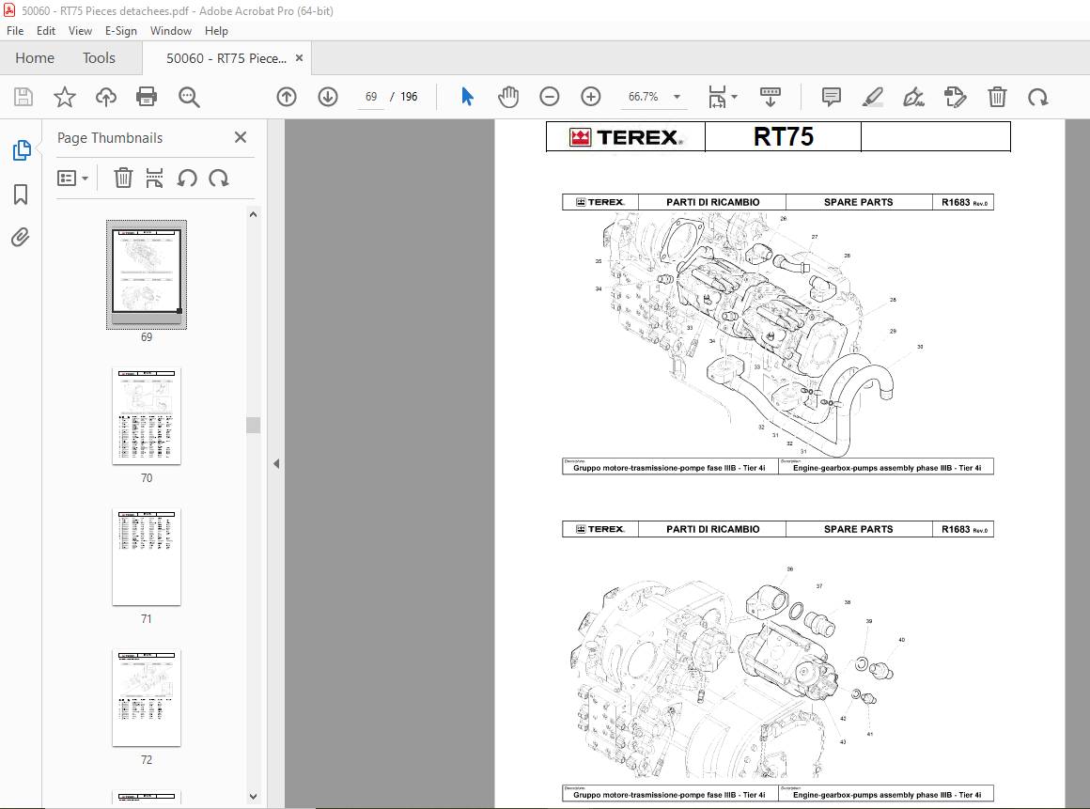
Task: Click the thumbnail scrollbar down arrow
Action: click(x=253, y=797)
